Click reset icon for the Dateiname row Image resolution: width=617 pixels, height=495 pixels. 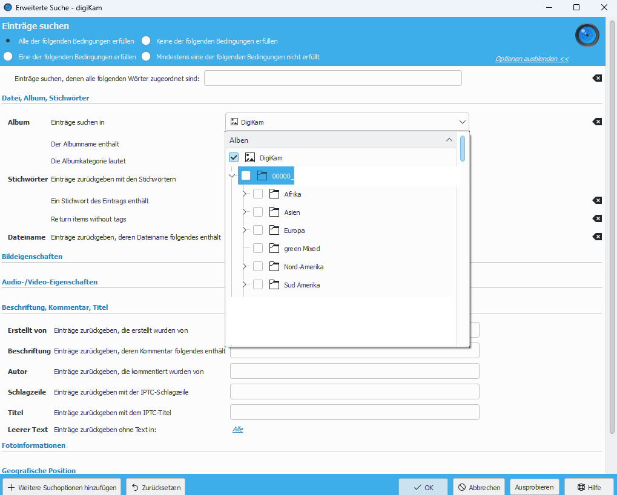tap(596, 237)
